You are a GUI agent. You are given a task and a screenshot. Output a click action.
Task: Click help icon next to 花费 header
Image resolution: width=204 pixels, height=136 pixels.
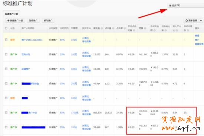145,28
